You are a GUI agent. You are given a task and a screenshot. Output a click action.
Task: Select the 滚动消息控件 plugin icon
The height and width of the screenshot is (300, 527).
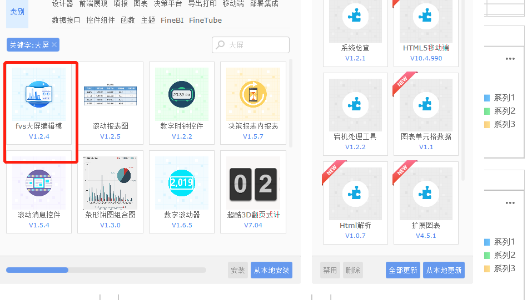pyautogui.click(x=39, y=183)
